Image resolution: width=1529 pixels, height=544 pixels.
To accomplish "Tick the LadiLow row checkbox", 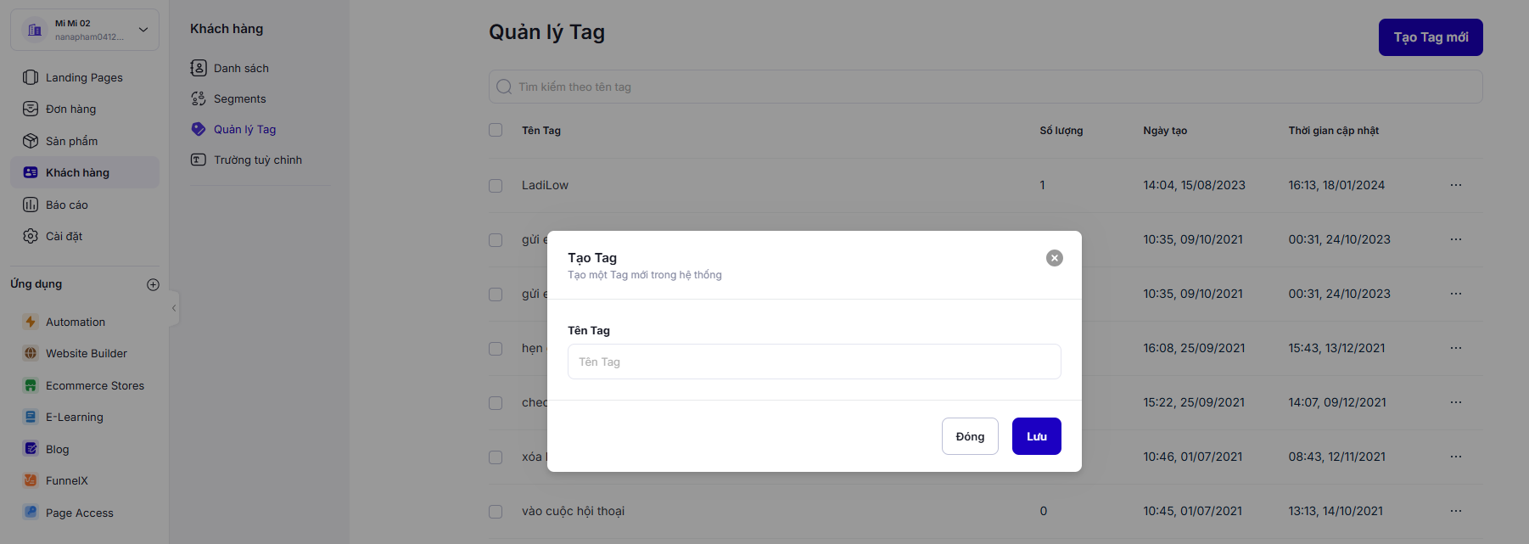I will (x=496, y=185).
